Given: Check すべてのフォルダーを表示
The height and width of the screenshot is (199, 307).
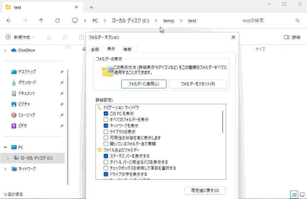Looking at the screenshot, I should [106, 119].
